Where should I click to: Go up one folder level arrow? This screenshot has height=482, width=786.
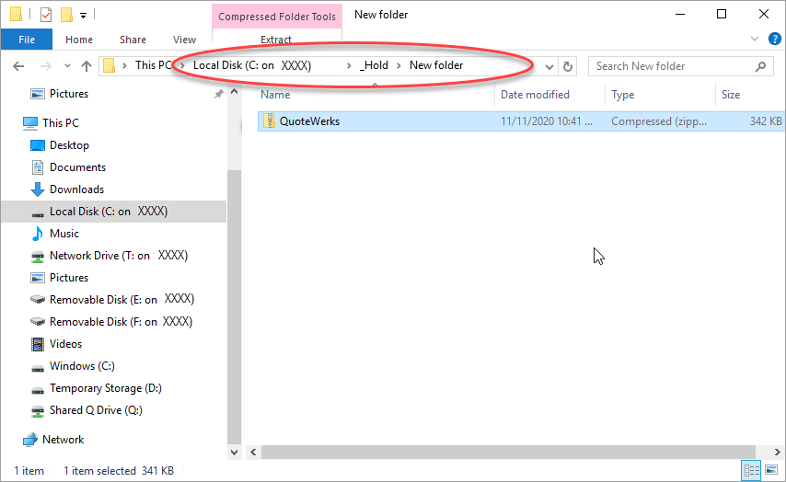(87, 65)
